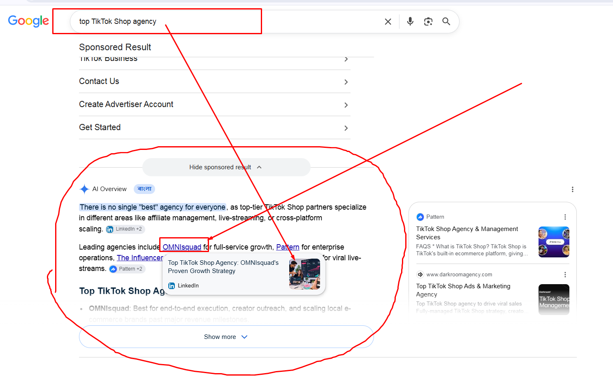Switch AI Overview to Bangla language
This screenshot has height=383, width=613.
point(144,189)
